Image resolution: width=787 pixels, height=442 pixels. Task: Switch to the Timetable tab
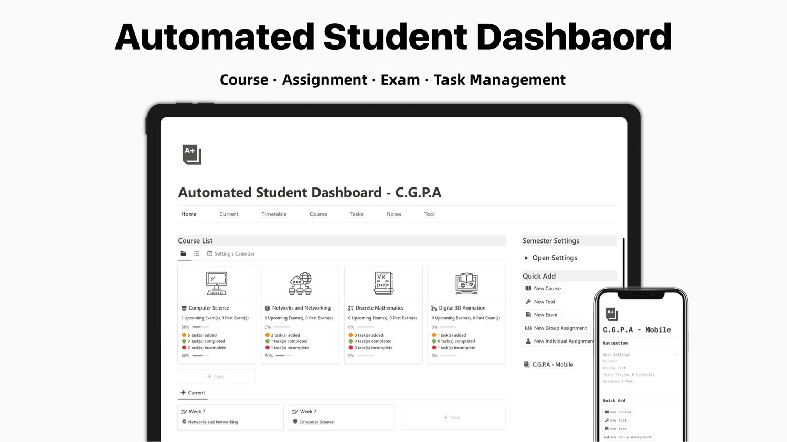pos(274,214)
